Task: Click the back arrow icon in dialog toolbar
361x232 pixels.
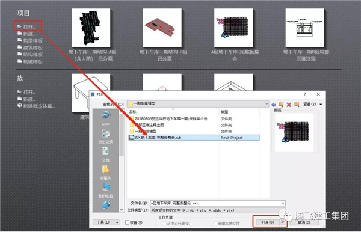Action: (x=274, y=105)
